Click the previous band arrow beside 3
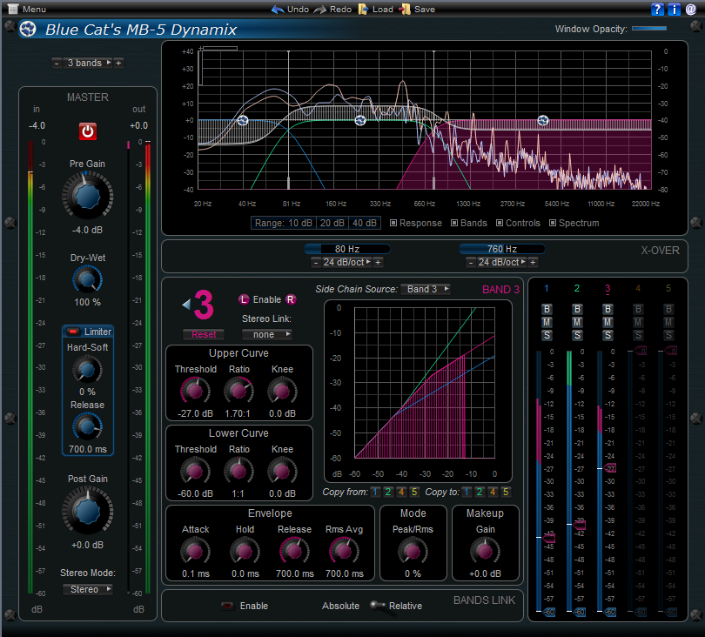This screenshot has height=637, width=705. tap(186, 305)
